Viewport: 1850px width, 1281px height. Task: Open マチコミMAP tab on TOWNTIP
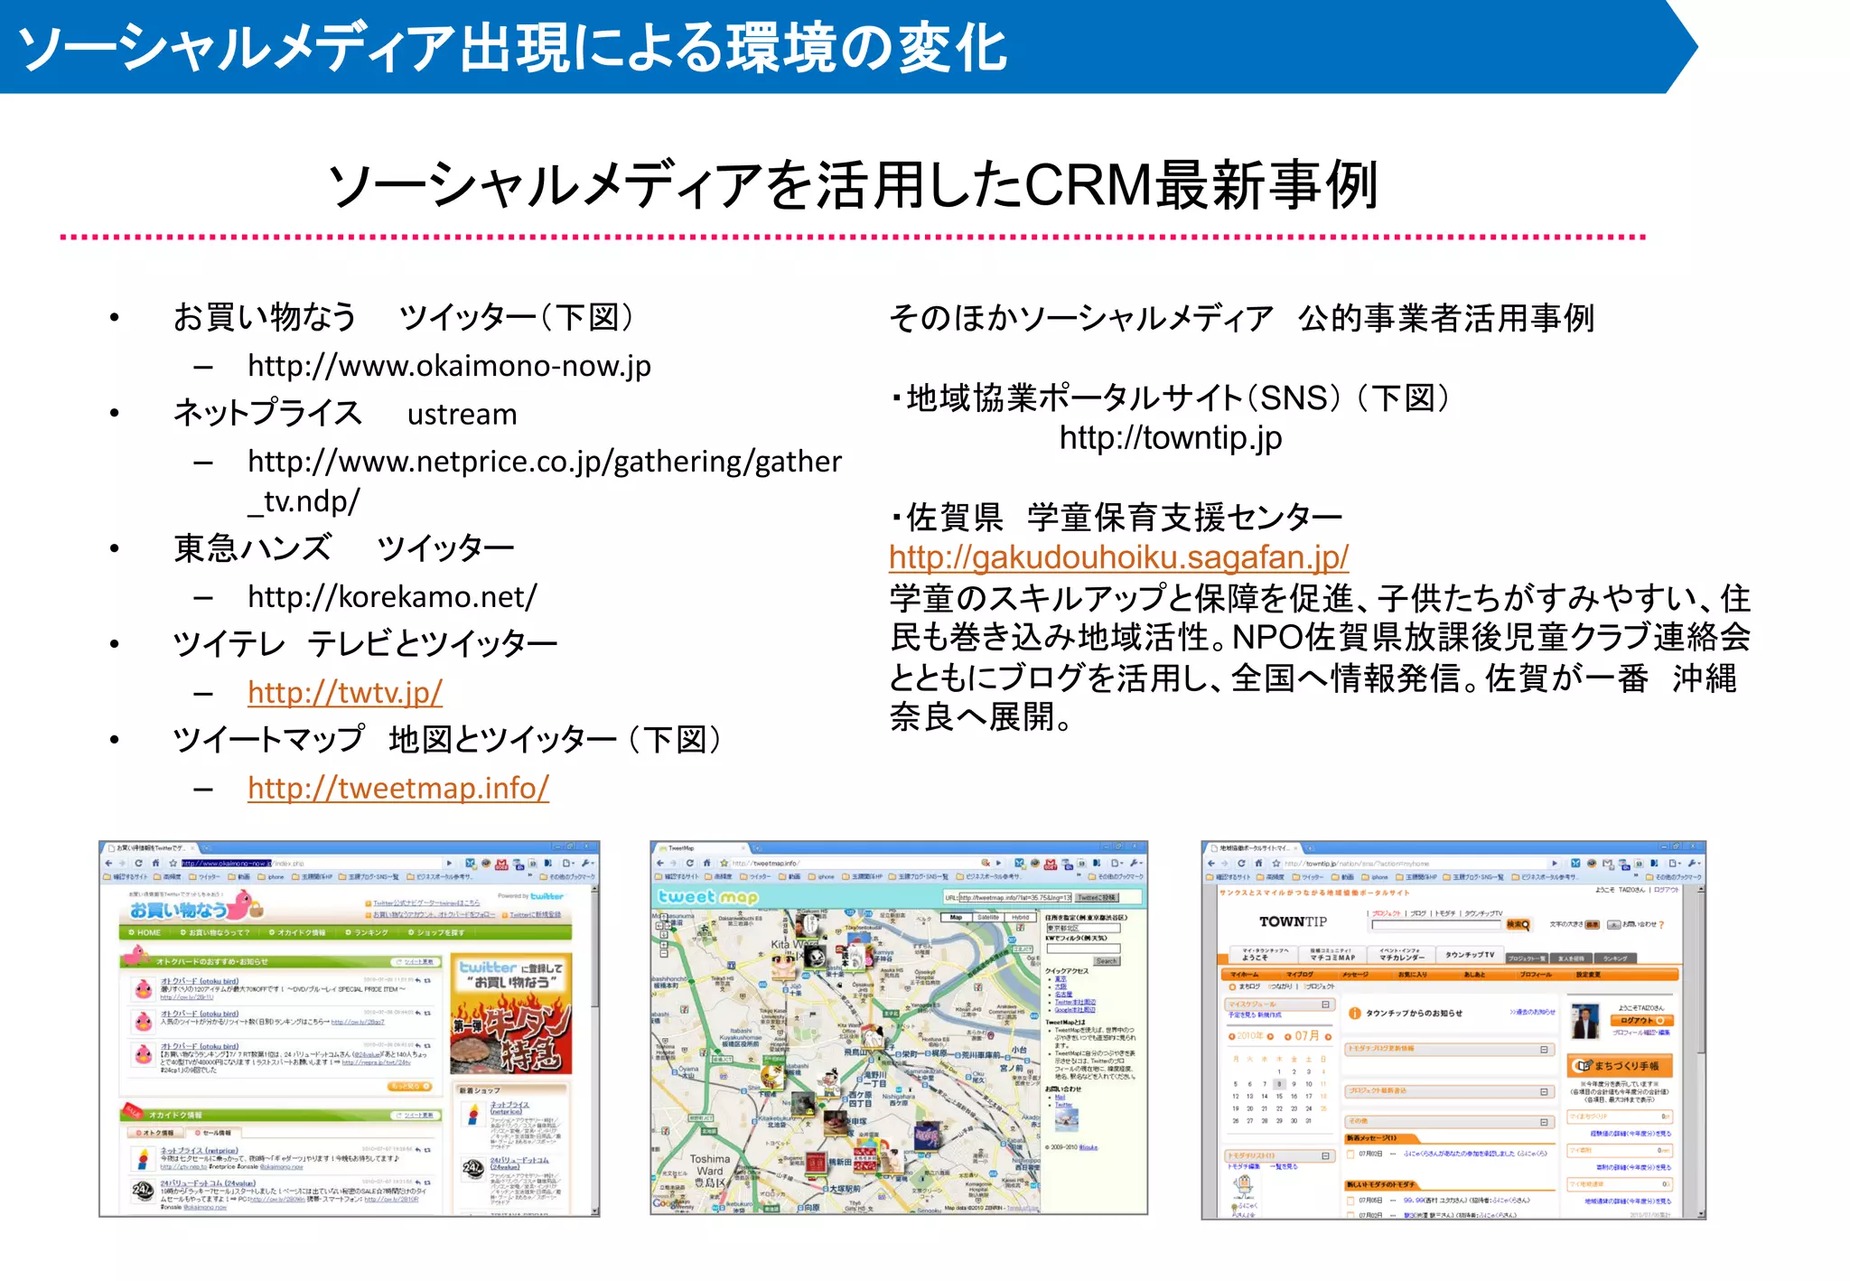point(1332,955)
